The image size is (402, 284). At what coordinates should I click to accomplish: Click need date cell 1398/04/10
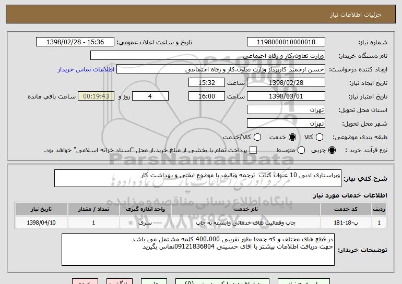tap(41, 223)
